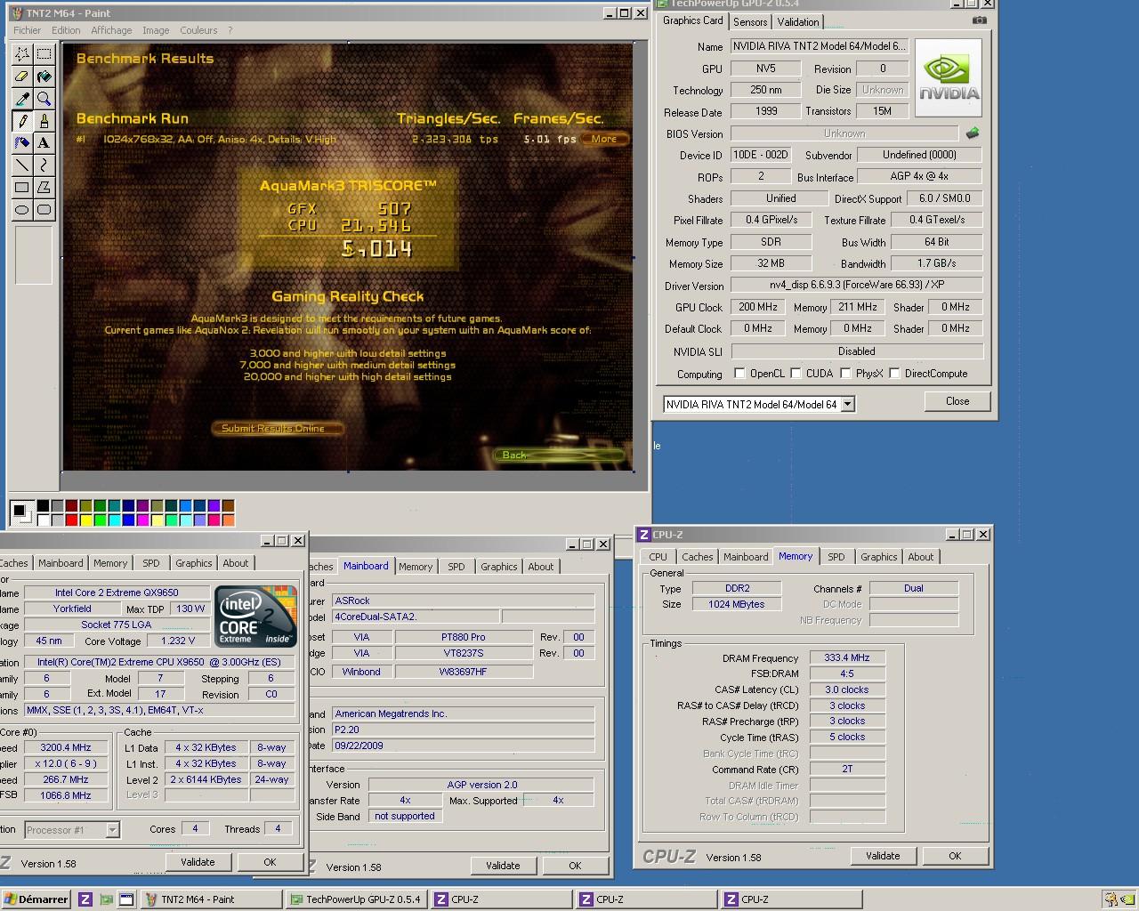Viewport: 1139px width, 911px height.
Task: Select the Free-Form Select tool in Paint
Action: click(x=21, y=54)
